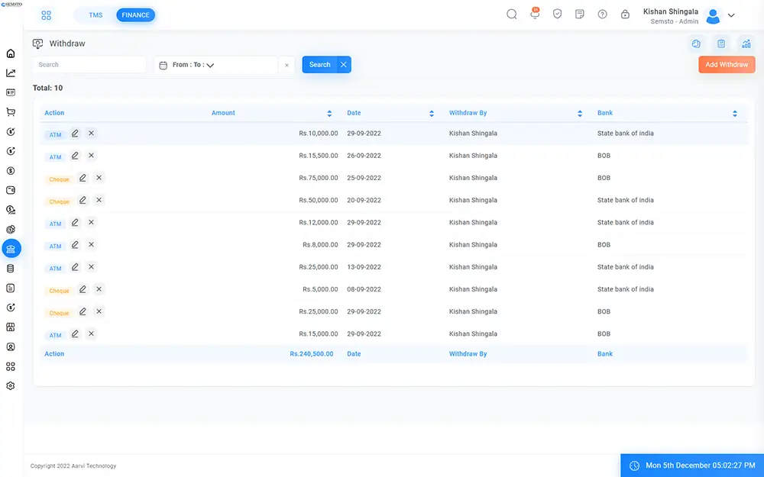The image size is (764, 477).
Task: Open notifications bell with red badge
Action: click(535, 14)
